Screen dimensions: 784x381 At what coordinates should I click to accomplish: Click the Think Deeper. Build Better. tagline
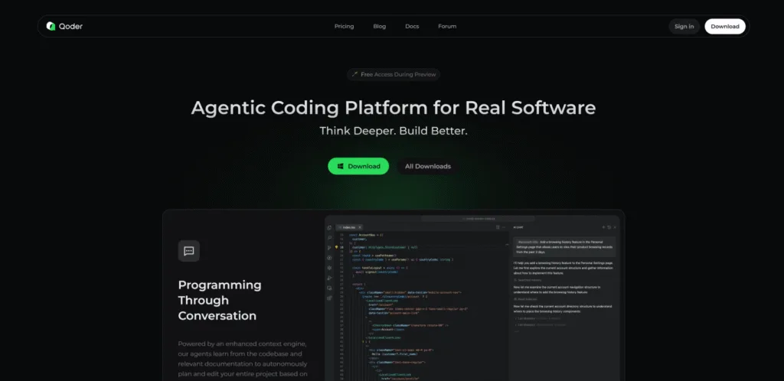[393, 132]
